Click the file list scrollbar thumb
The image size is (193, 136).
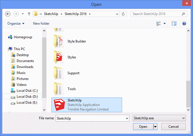[188, 94]
